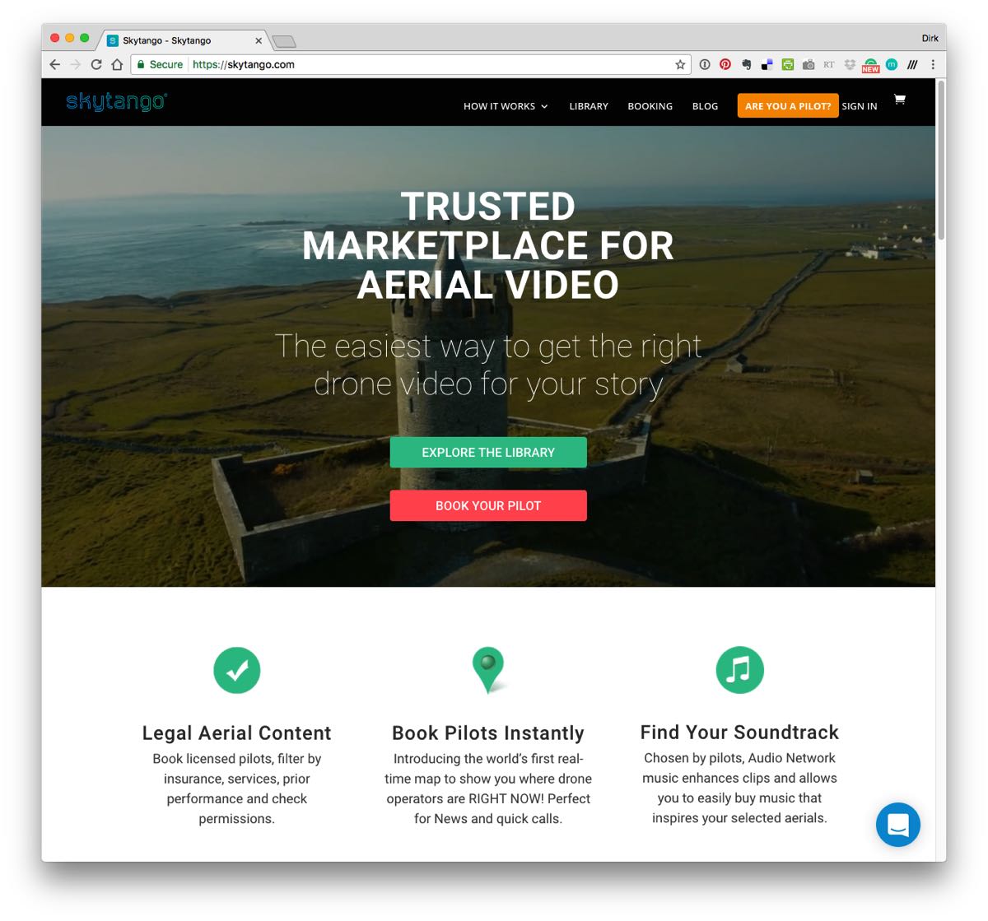988x921 pixels.
Task: Click the address bar showing skytango.com
Action: click(x=409, y=64)
